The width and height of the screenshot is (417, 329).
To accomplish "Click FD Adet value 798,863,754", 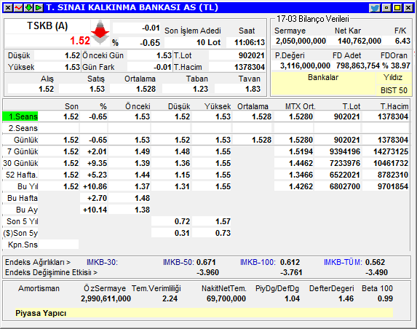I will tap(358, 66).
